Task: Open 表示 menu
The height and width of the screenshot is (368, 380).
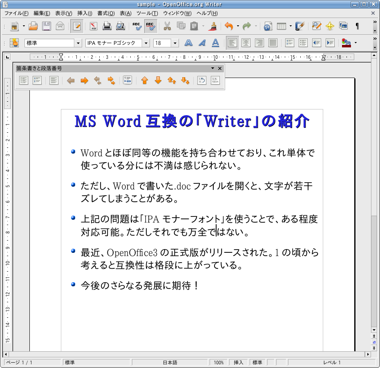Action: coord(63,13)
